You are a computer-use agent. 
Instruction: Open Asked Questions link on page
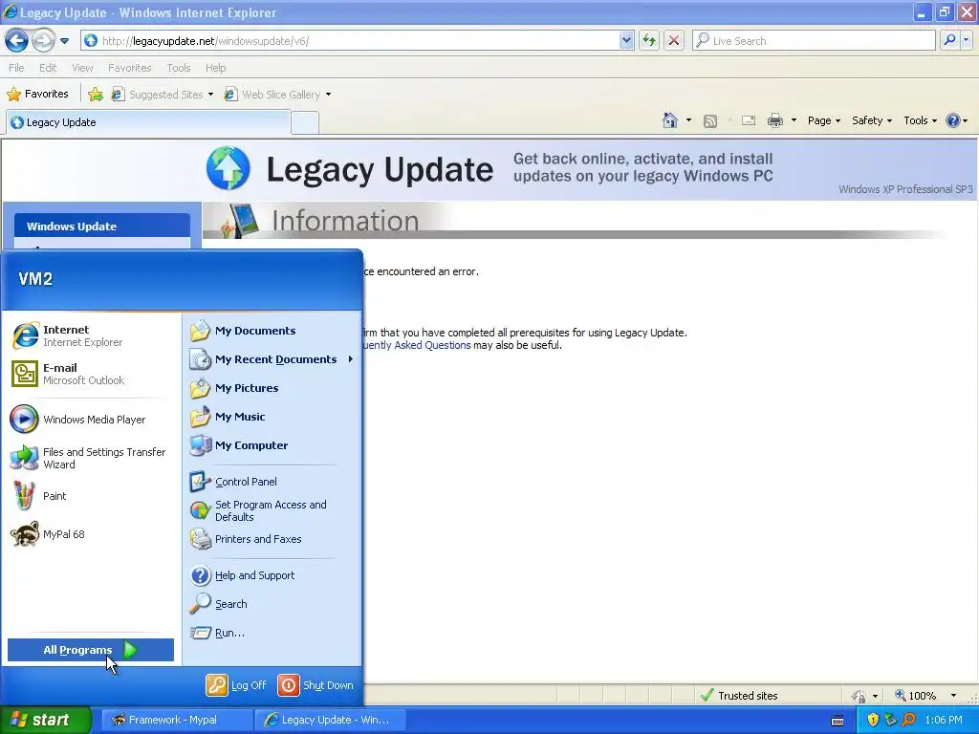(416, 345)
